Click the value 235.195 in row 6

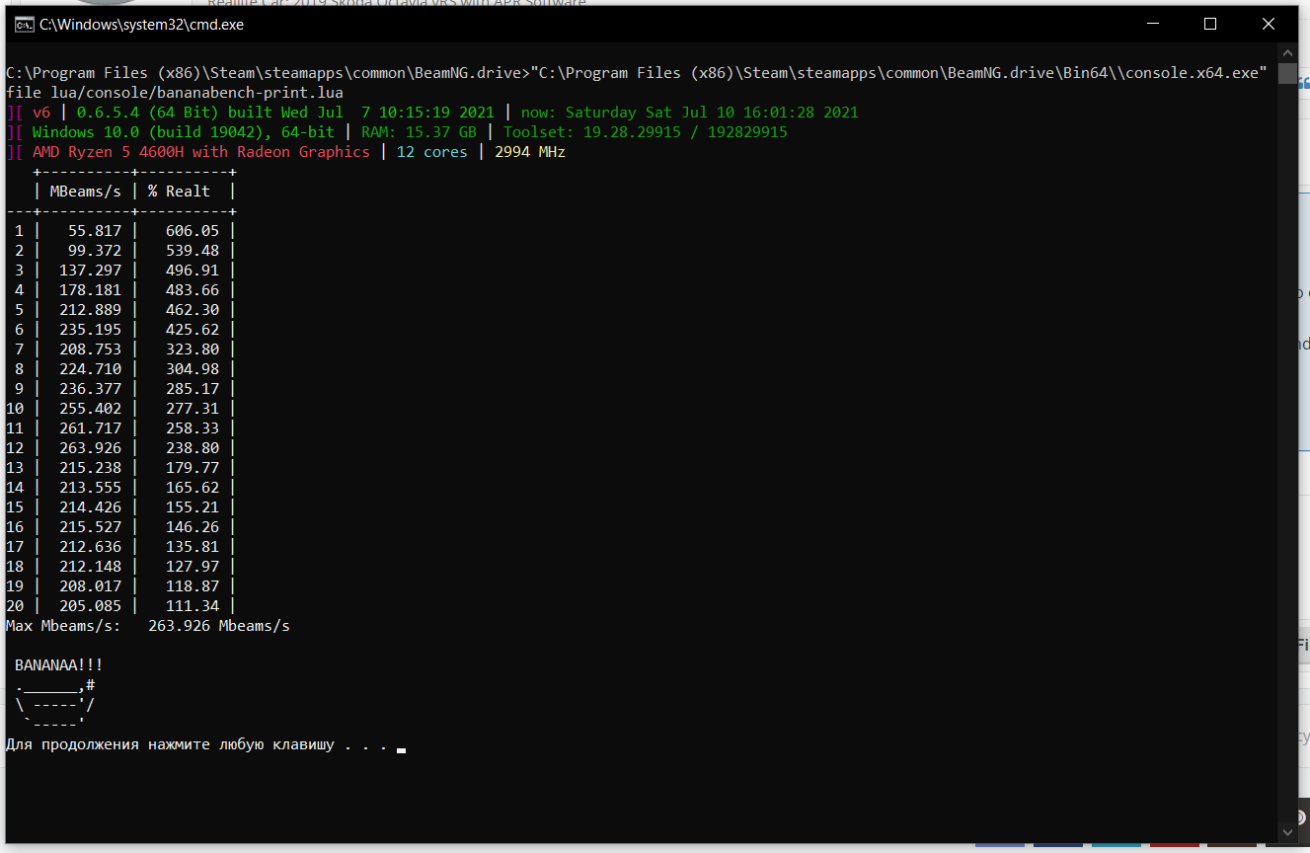click(x=91, y=330)
